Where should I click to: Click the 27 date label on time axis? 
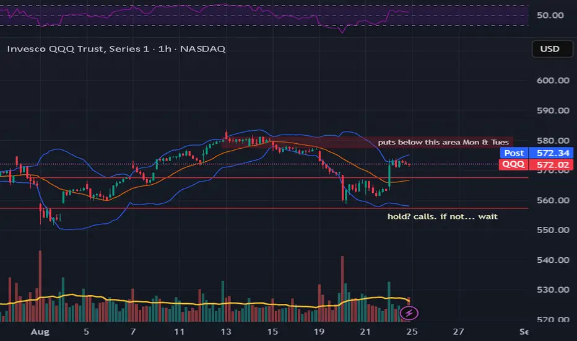[458, 332]
